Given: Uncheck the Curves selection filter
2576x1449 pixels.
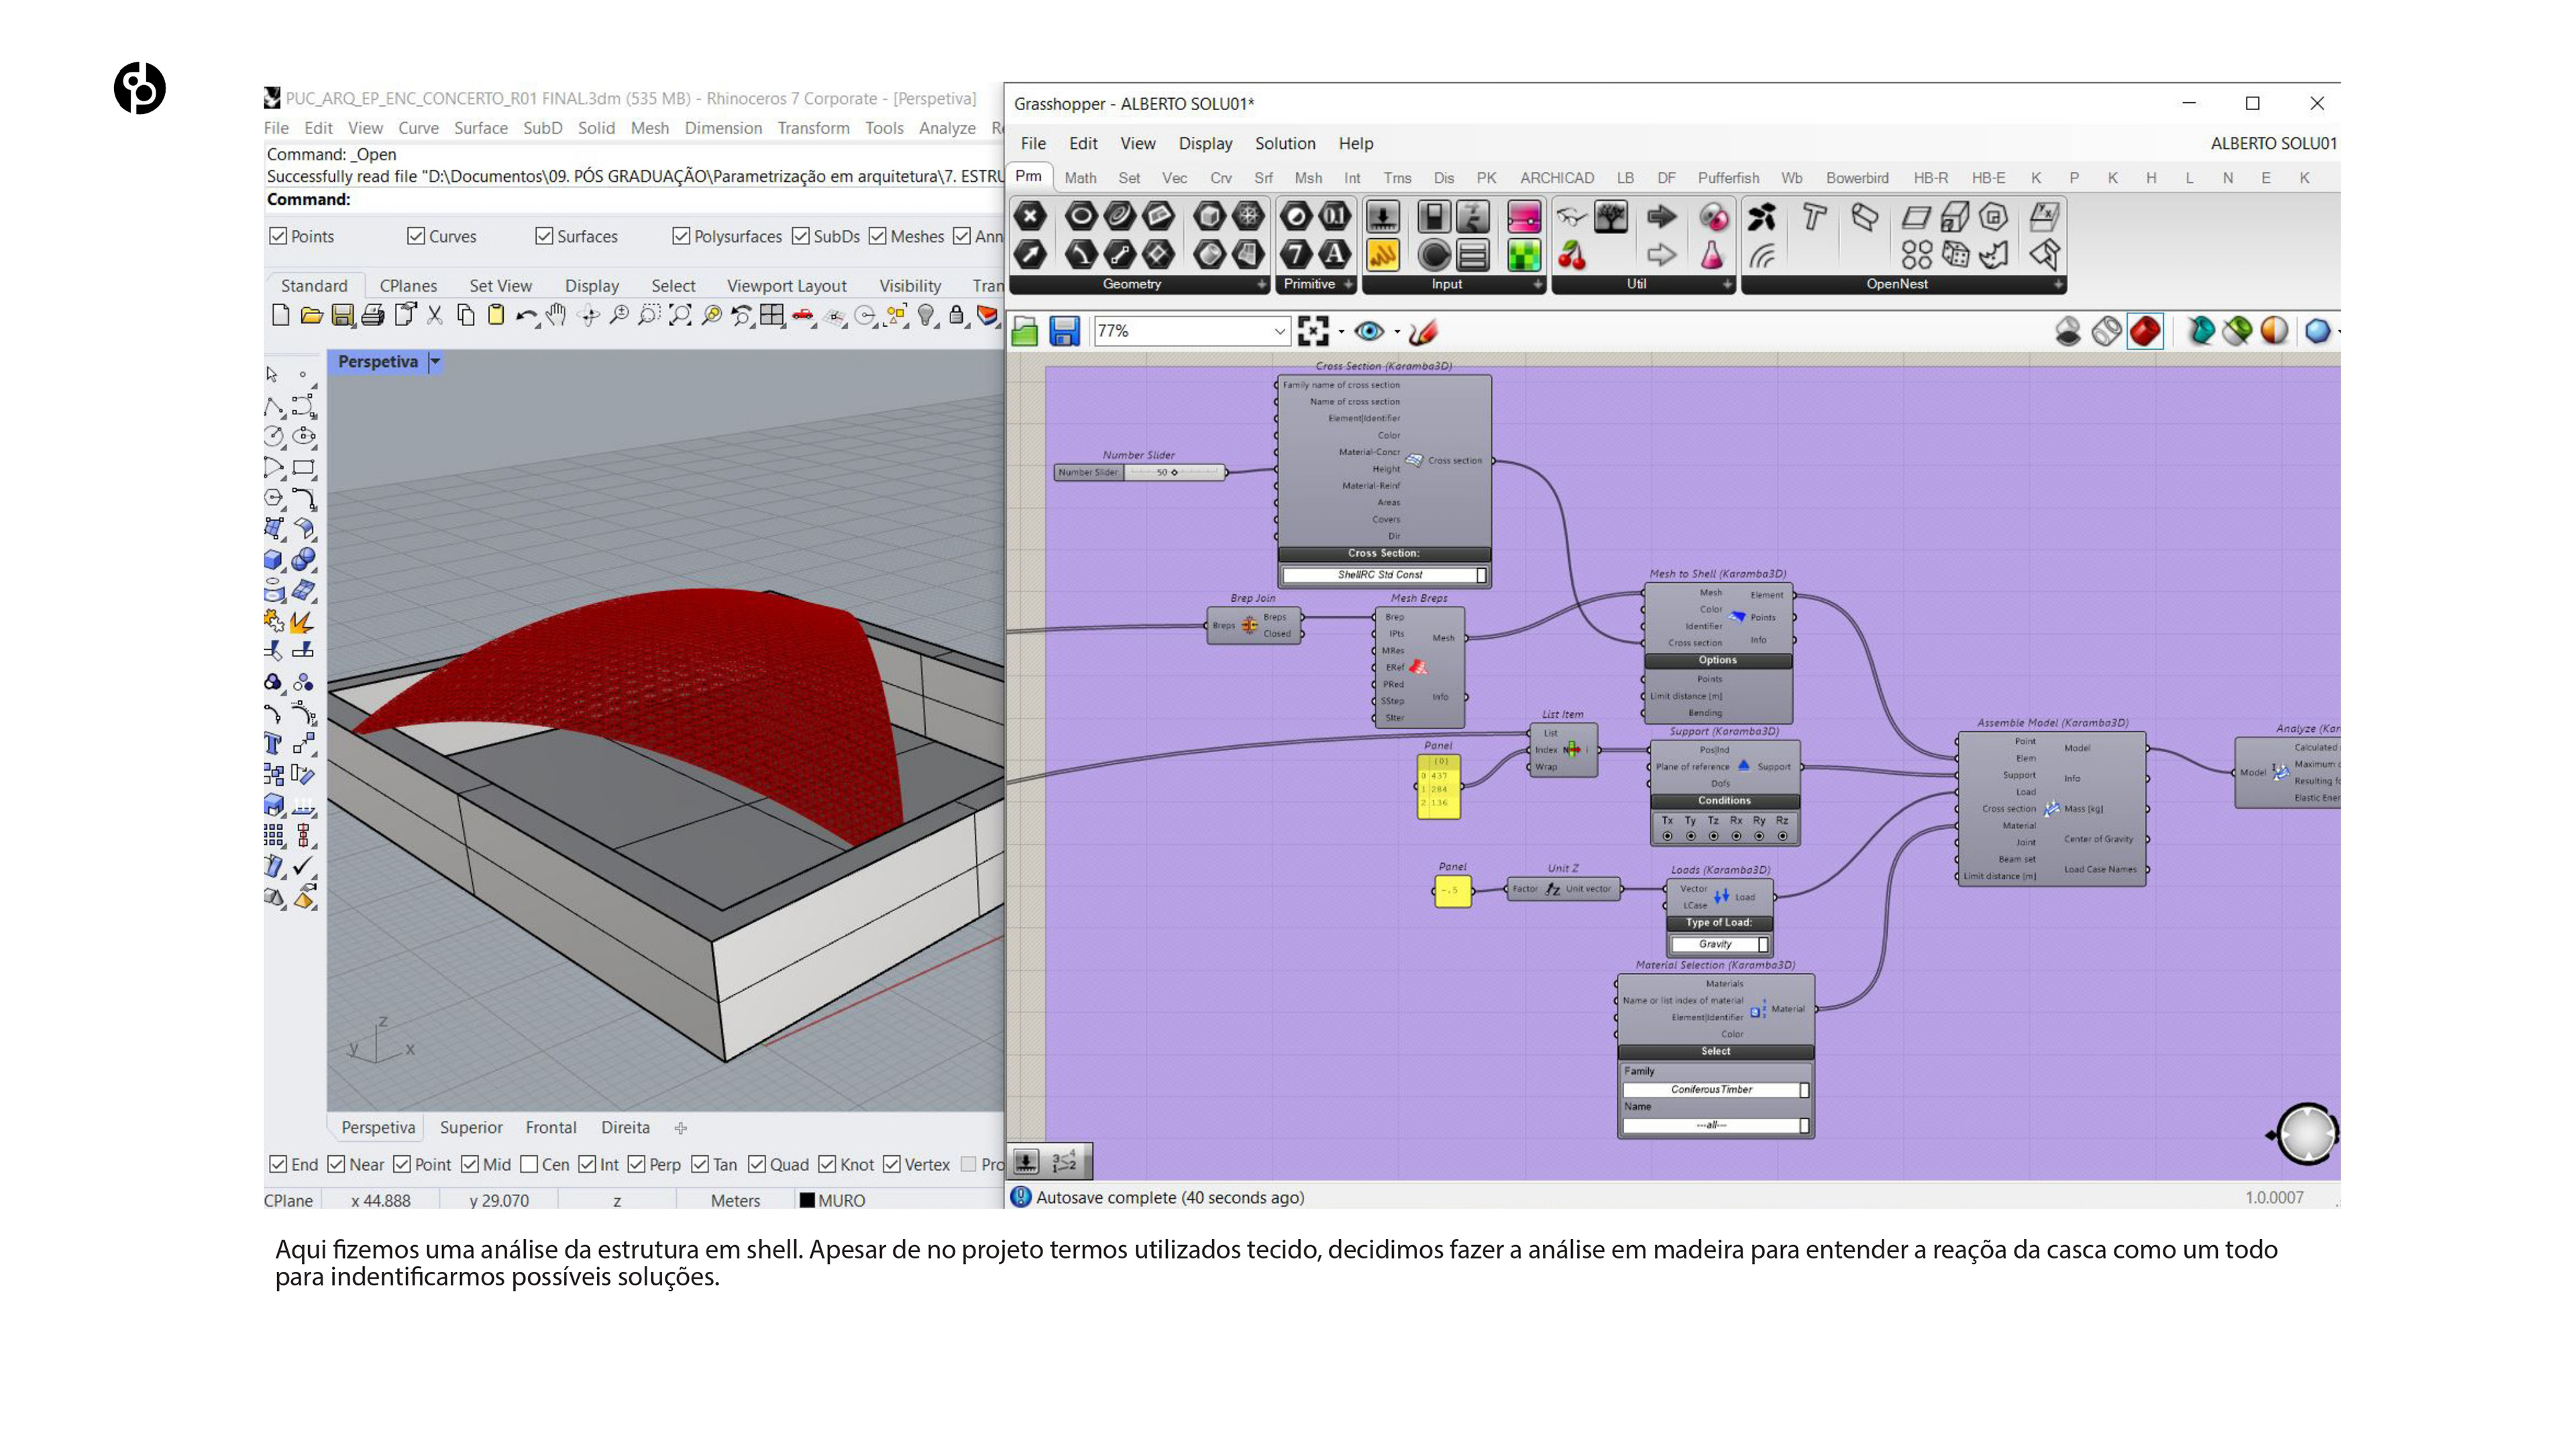Looking at the screenshot, I should [416, 236].
